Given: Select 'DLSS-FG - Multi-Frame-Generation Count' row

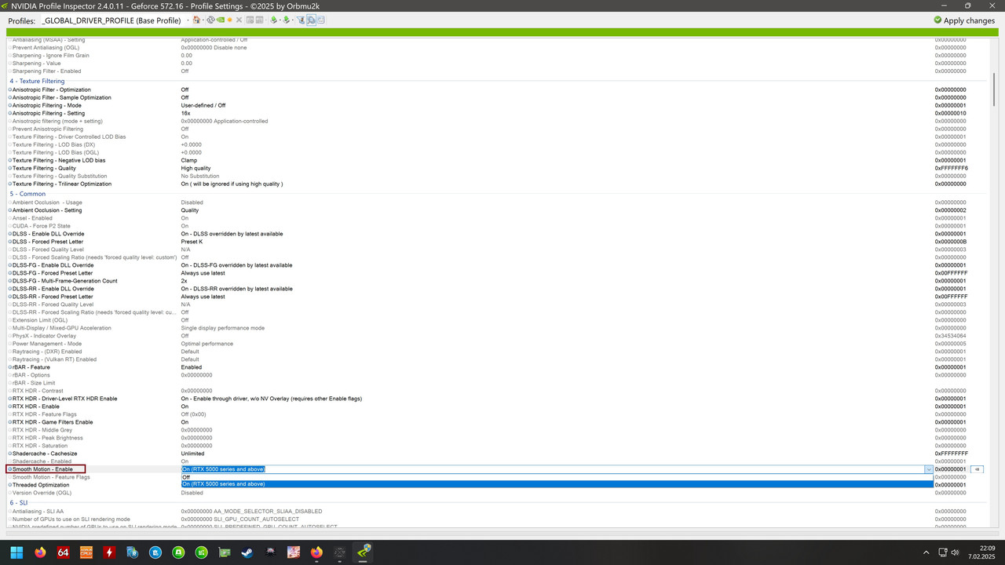Looking at the screenshot, I should [498, 281].
